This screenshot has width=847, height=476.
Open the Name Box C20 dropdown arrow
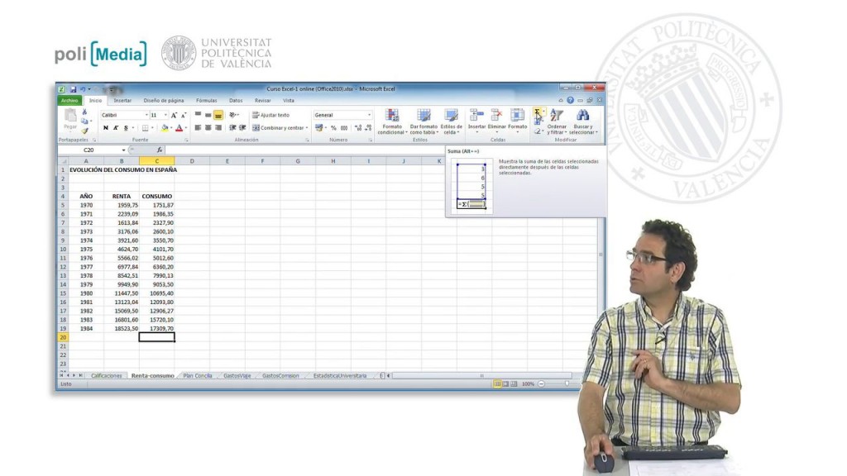(124, 150)
